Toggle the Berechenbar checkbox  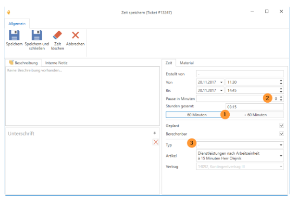[281, 134]
